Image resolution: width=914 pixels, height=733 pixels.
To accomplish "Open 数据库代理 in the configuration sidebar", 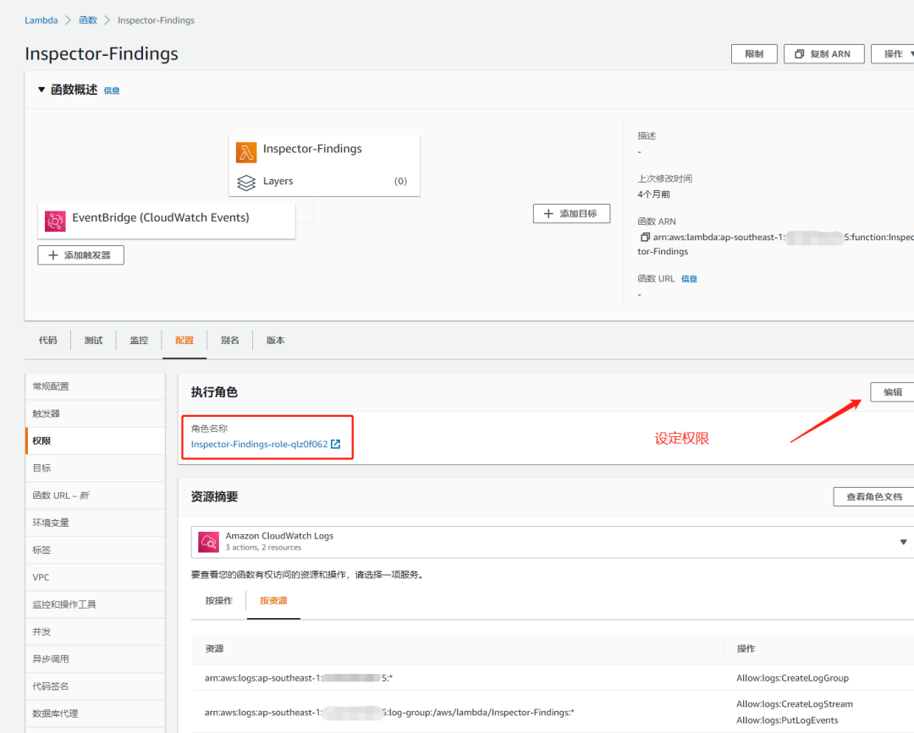I will (x=96, y=714).
